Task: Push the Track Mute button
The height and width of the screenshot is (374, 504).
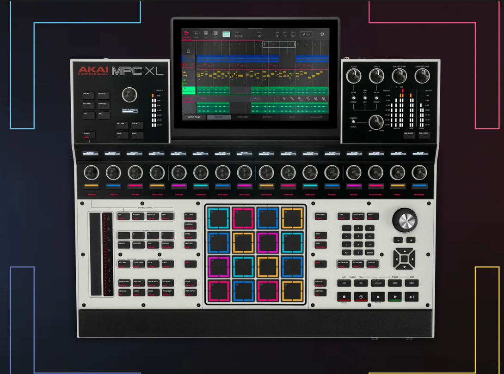Action: pos(153,283)
